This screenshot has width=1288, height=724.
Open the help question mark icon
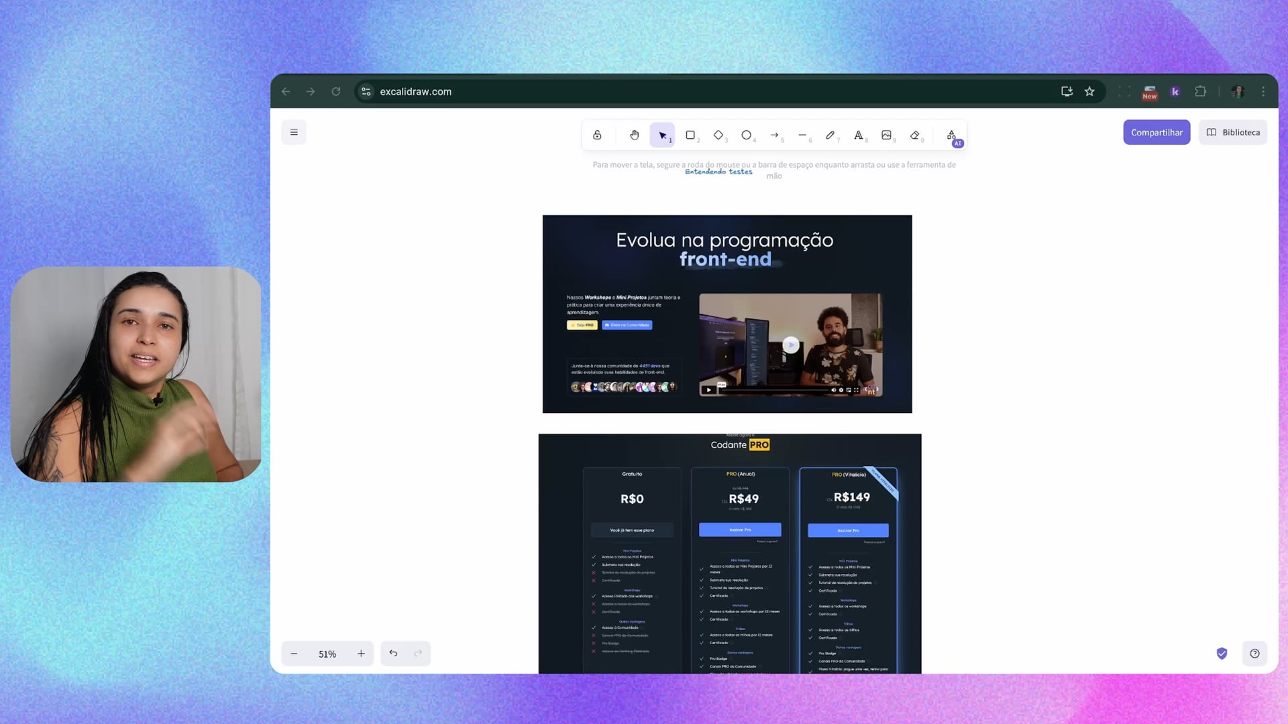pos(1254,654)
